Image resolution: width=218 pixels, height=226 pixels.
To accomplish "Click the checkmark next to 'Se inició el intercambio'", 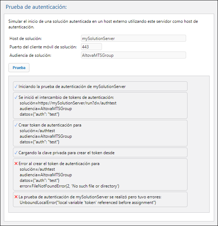I will click(16, 97).
